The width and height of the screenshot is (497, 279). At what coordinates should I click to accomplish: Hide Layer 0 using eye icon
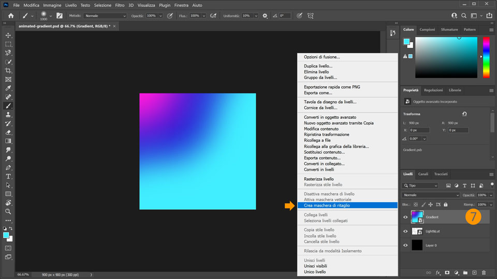(x=405, y=245)
